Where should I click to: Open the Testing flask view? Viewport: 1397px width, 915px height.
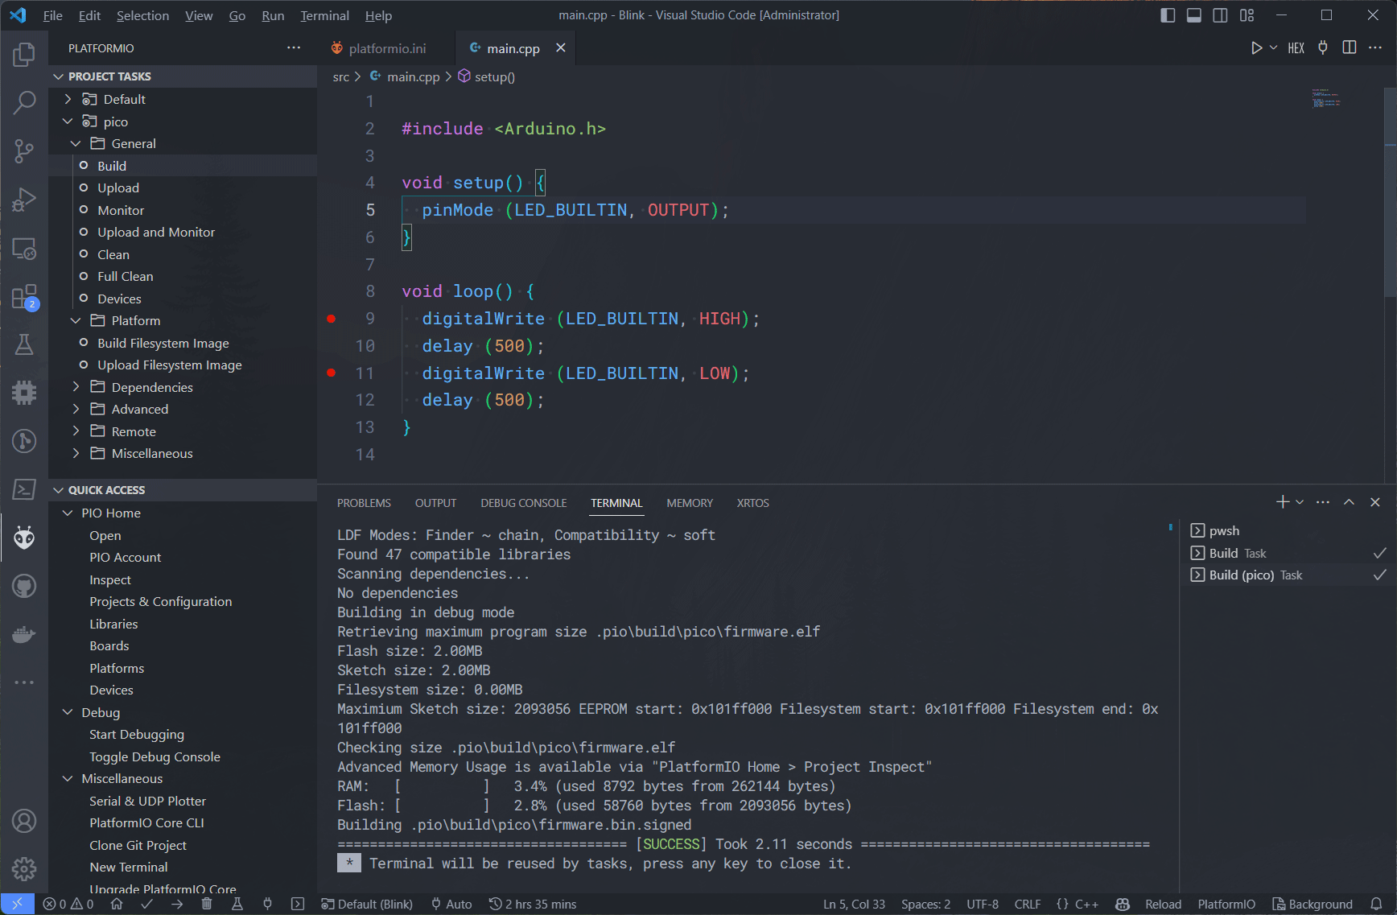(x=24, y=344)
